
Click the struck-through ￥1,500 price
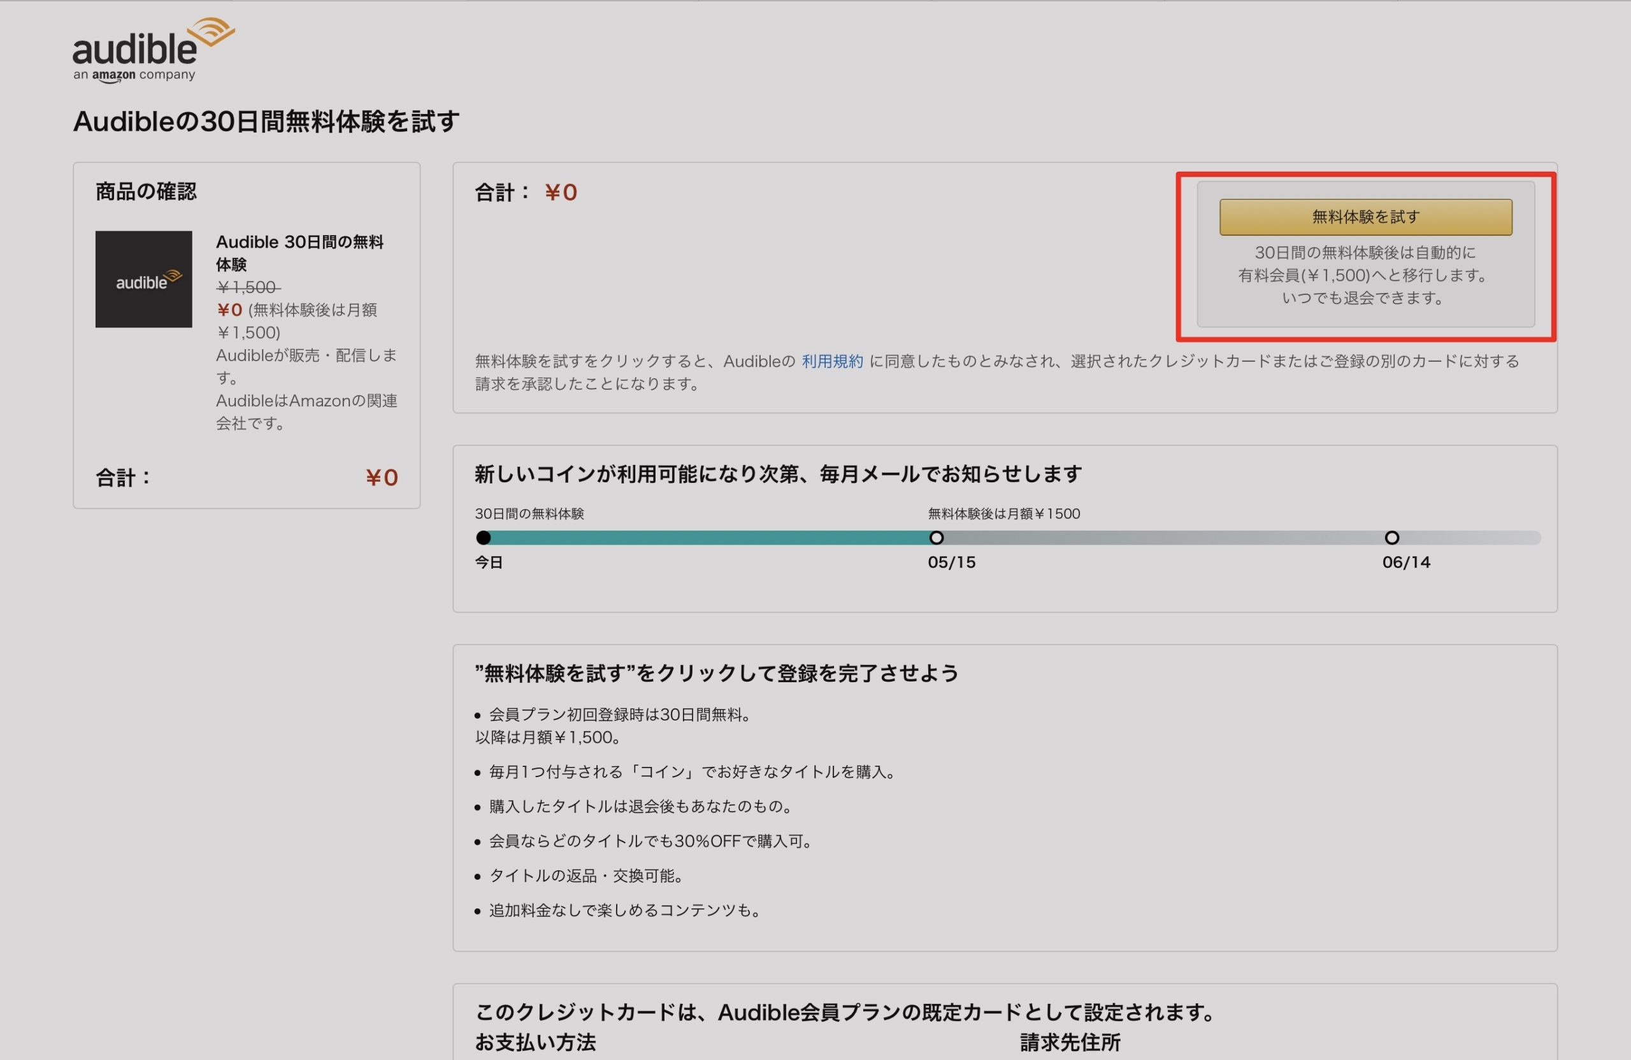click(x=248, y=287)
